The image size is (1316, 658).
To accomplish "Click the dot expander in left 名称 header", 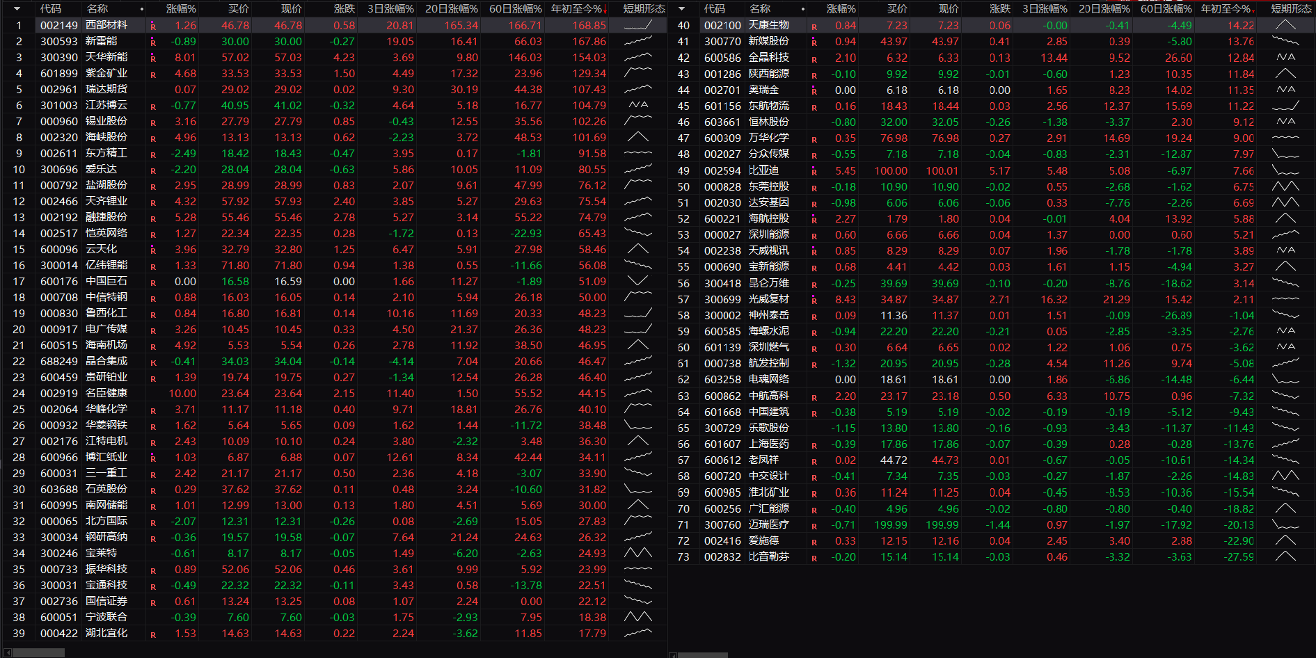I will [x=142, y=10].
